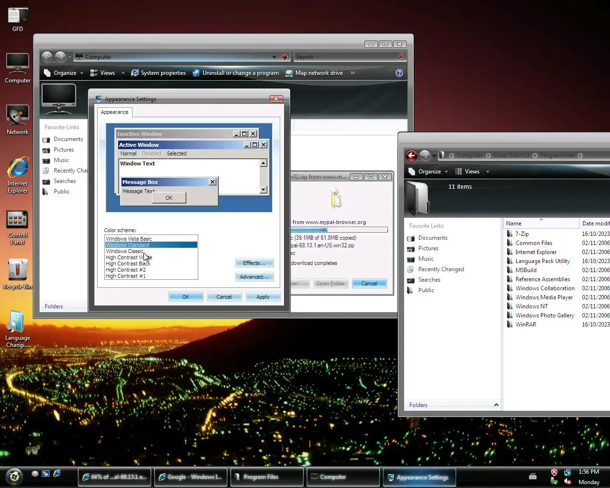The height and width of the screenshot is (488, 610).
Task: Open Views dropdown in Computer window
Action: tap(107, 73)
